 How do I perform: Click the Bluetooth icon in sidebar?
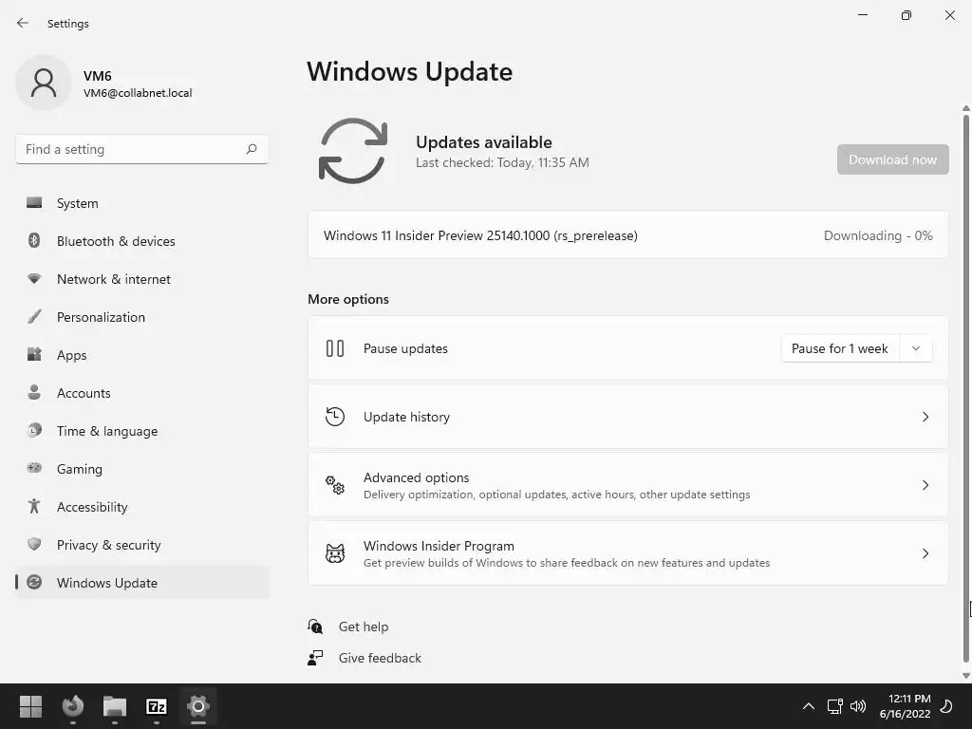pyautogui.click(x=34, y=240)
